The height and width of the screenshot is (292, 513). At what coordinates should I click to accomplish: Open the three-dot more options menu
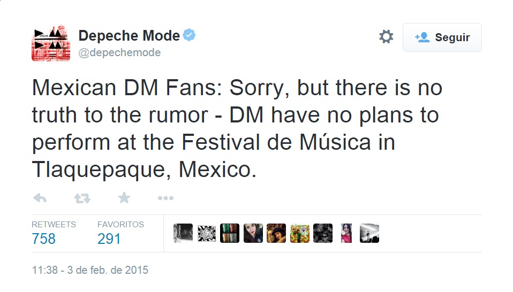coord(165,198)
